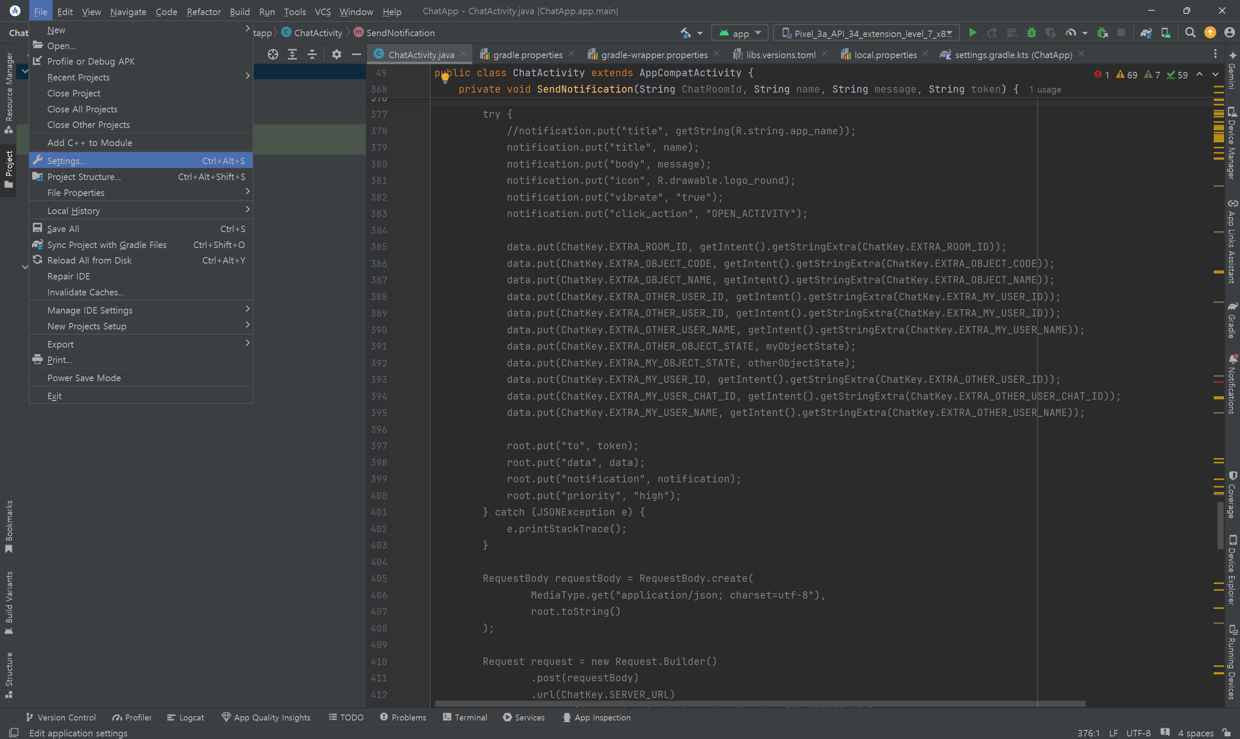Click Device Manager toolbar icon
Viewport: 1240px width, 739px height.
(1166, 33)
